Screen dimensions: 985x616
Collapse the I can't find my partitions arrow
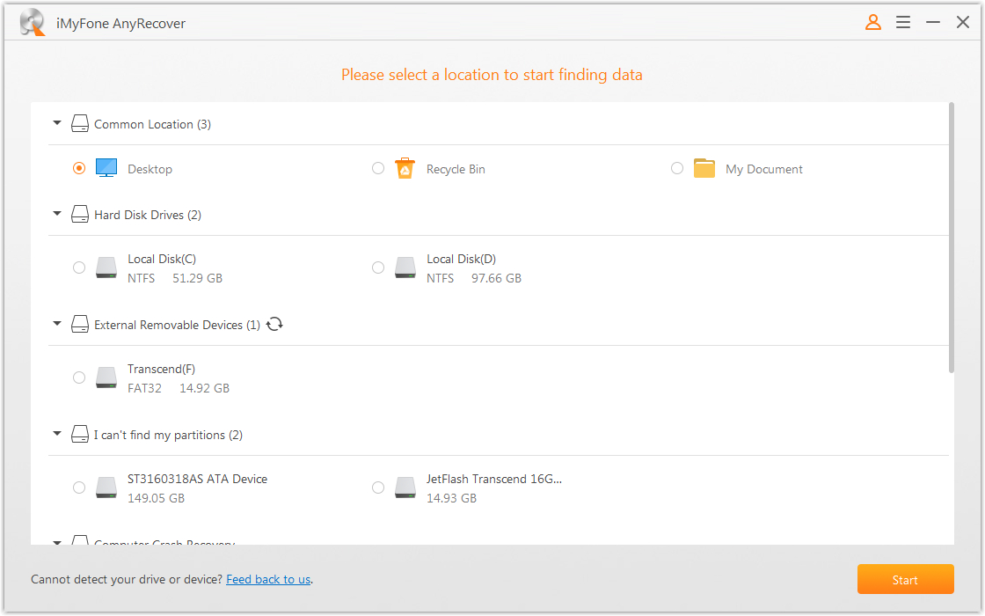click(57, 434)
